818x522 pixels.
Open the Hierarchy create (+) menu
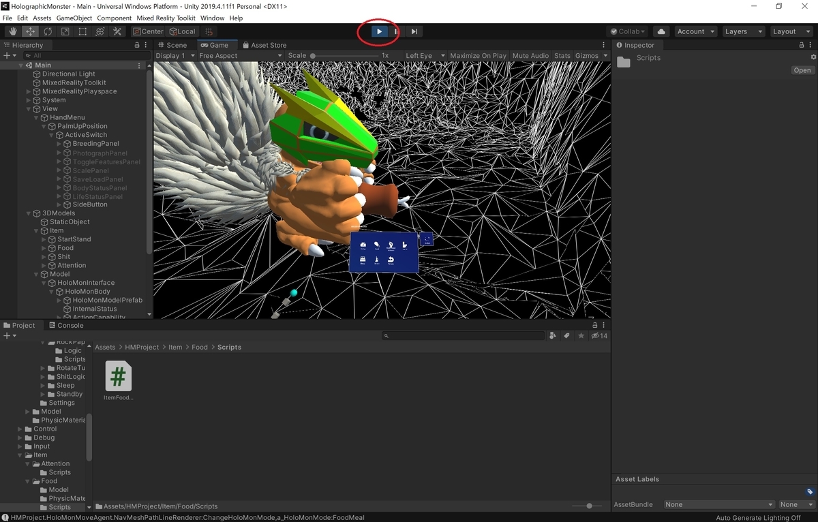click(9, 55)
